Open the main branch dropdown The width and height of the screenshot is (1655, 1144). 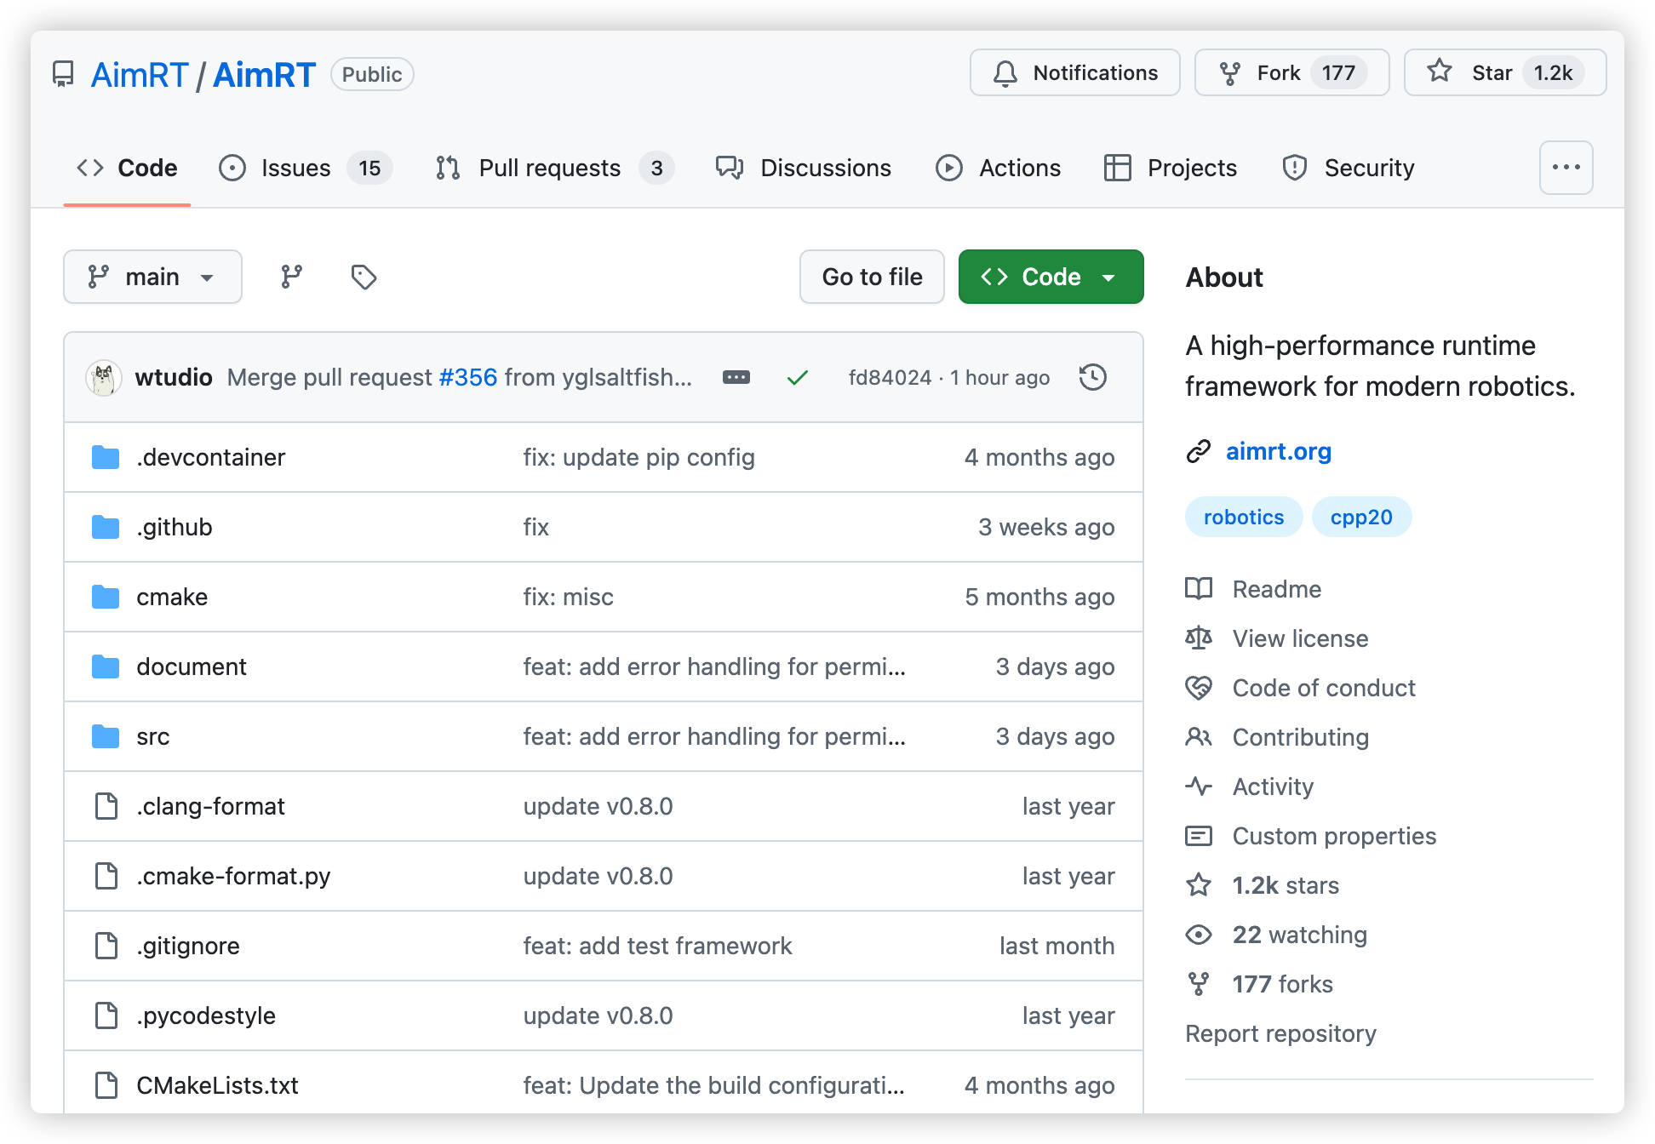[x=152, y=277]
